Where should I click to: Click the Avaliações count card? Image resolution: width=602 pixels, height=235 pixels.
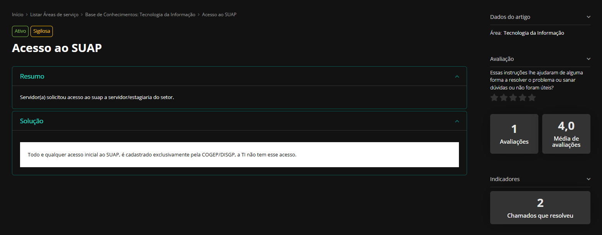coord(514,134)
